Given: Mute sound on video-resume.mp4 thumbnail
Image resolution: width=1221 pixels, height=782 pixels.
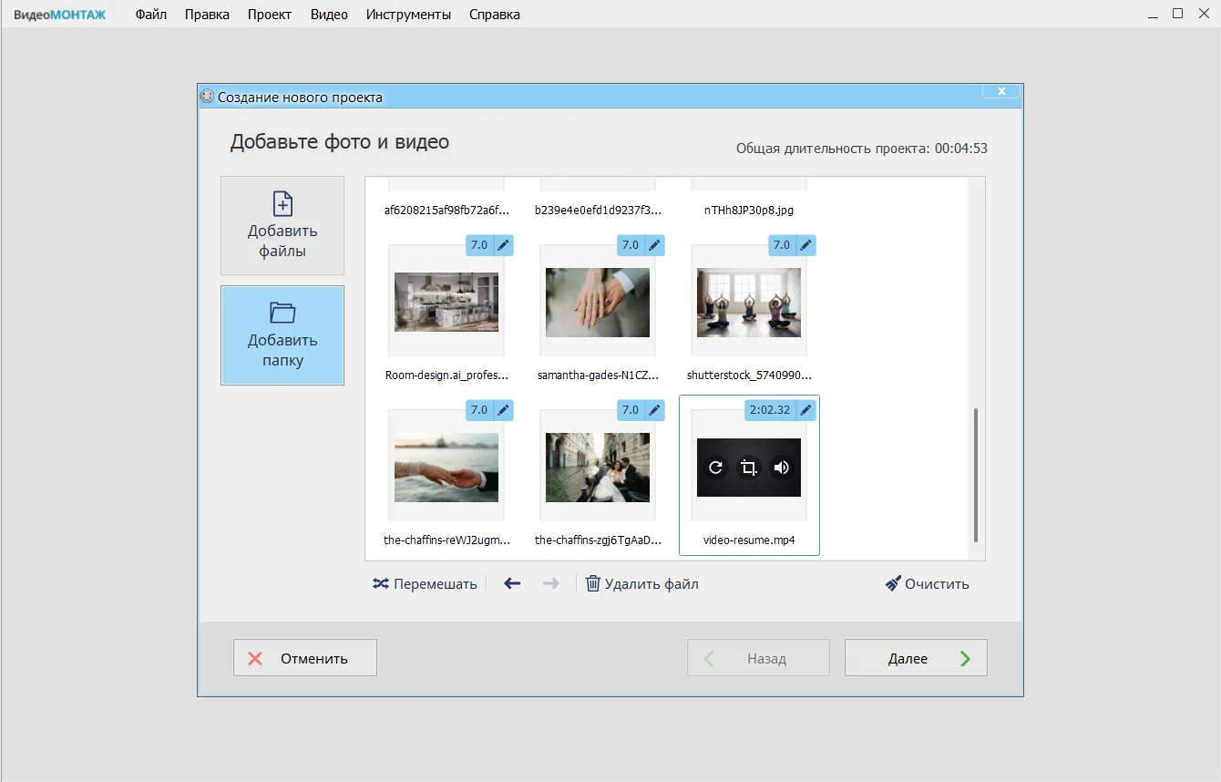Looking at the screenshot, I should coord(781,468).
